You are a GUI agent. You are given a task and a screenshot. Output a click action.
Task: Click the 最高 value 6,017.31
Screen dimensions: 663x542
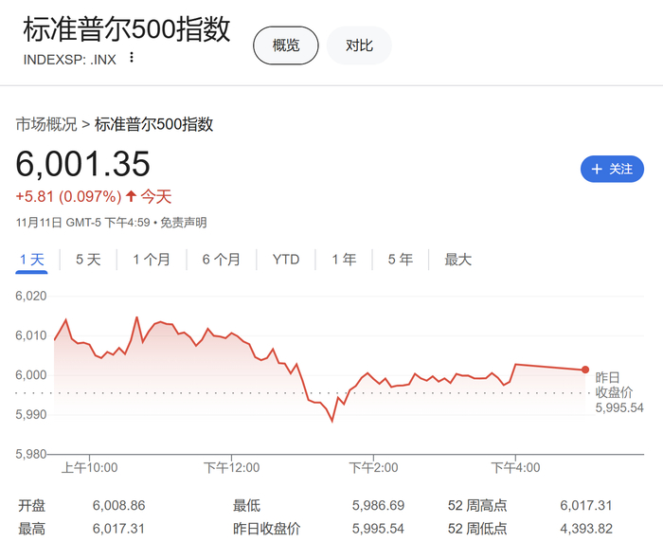point(118,529)
